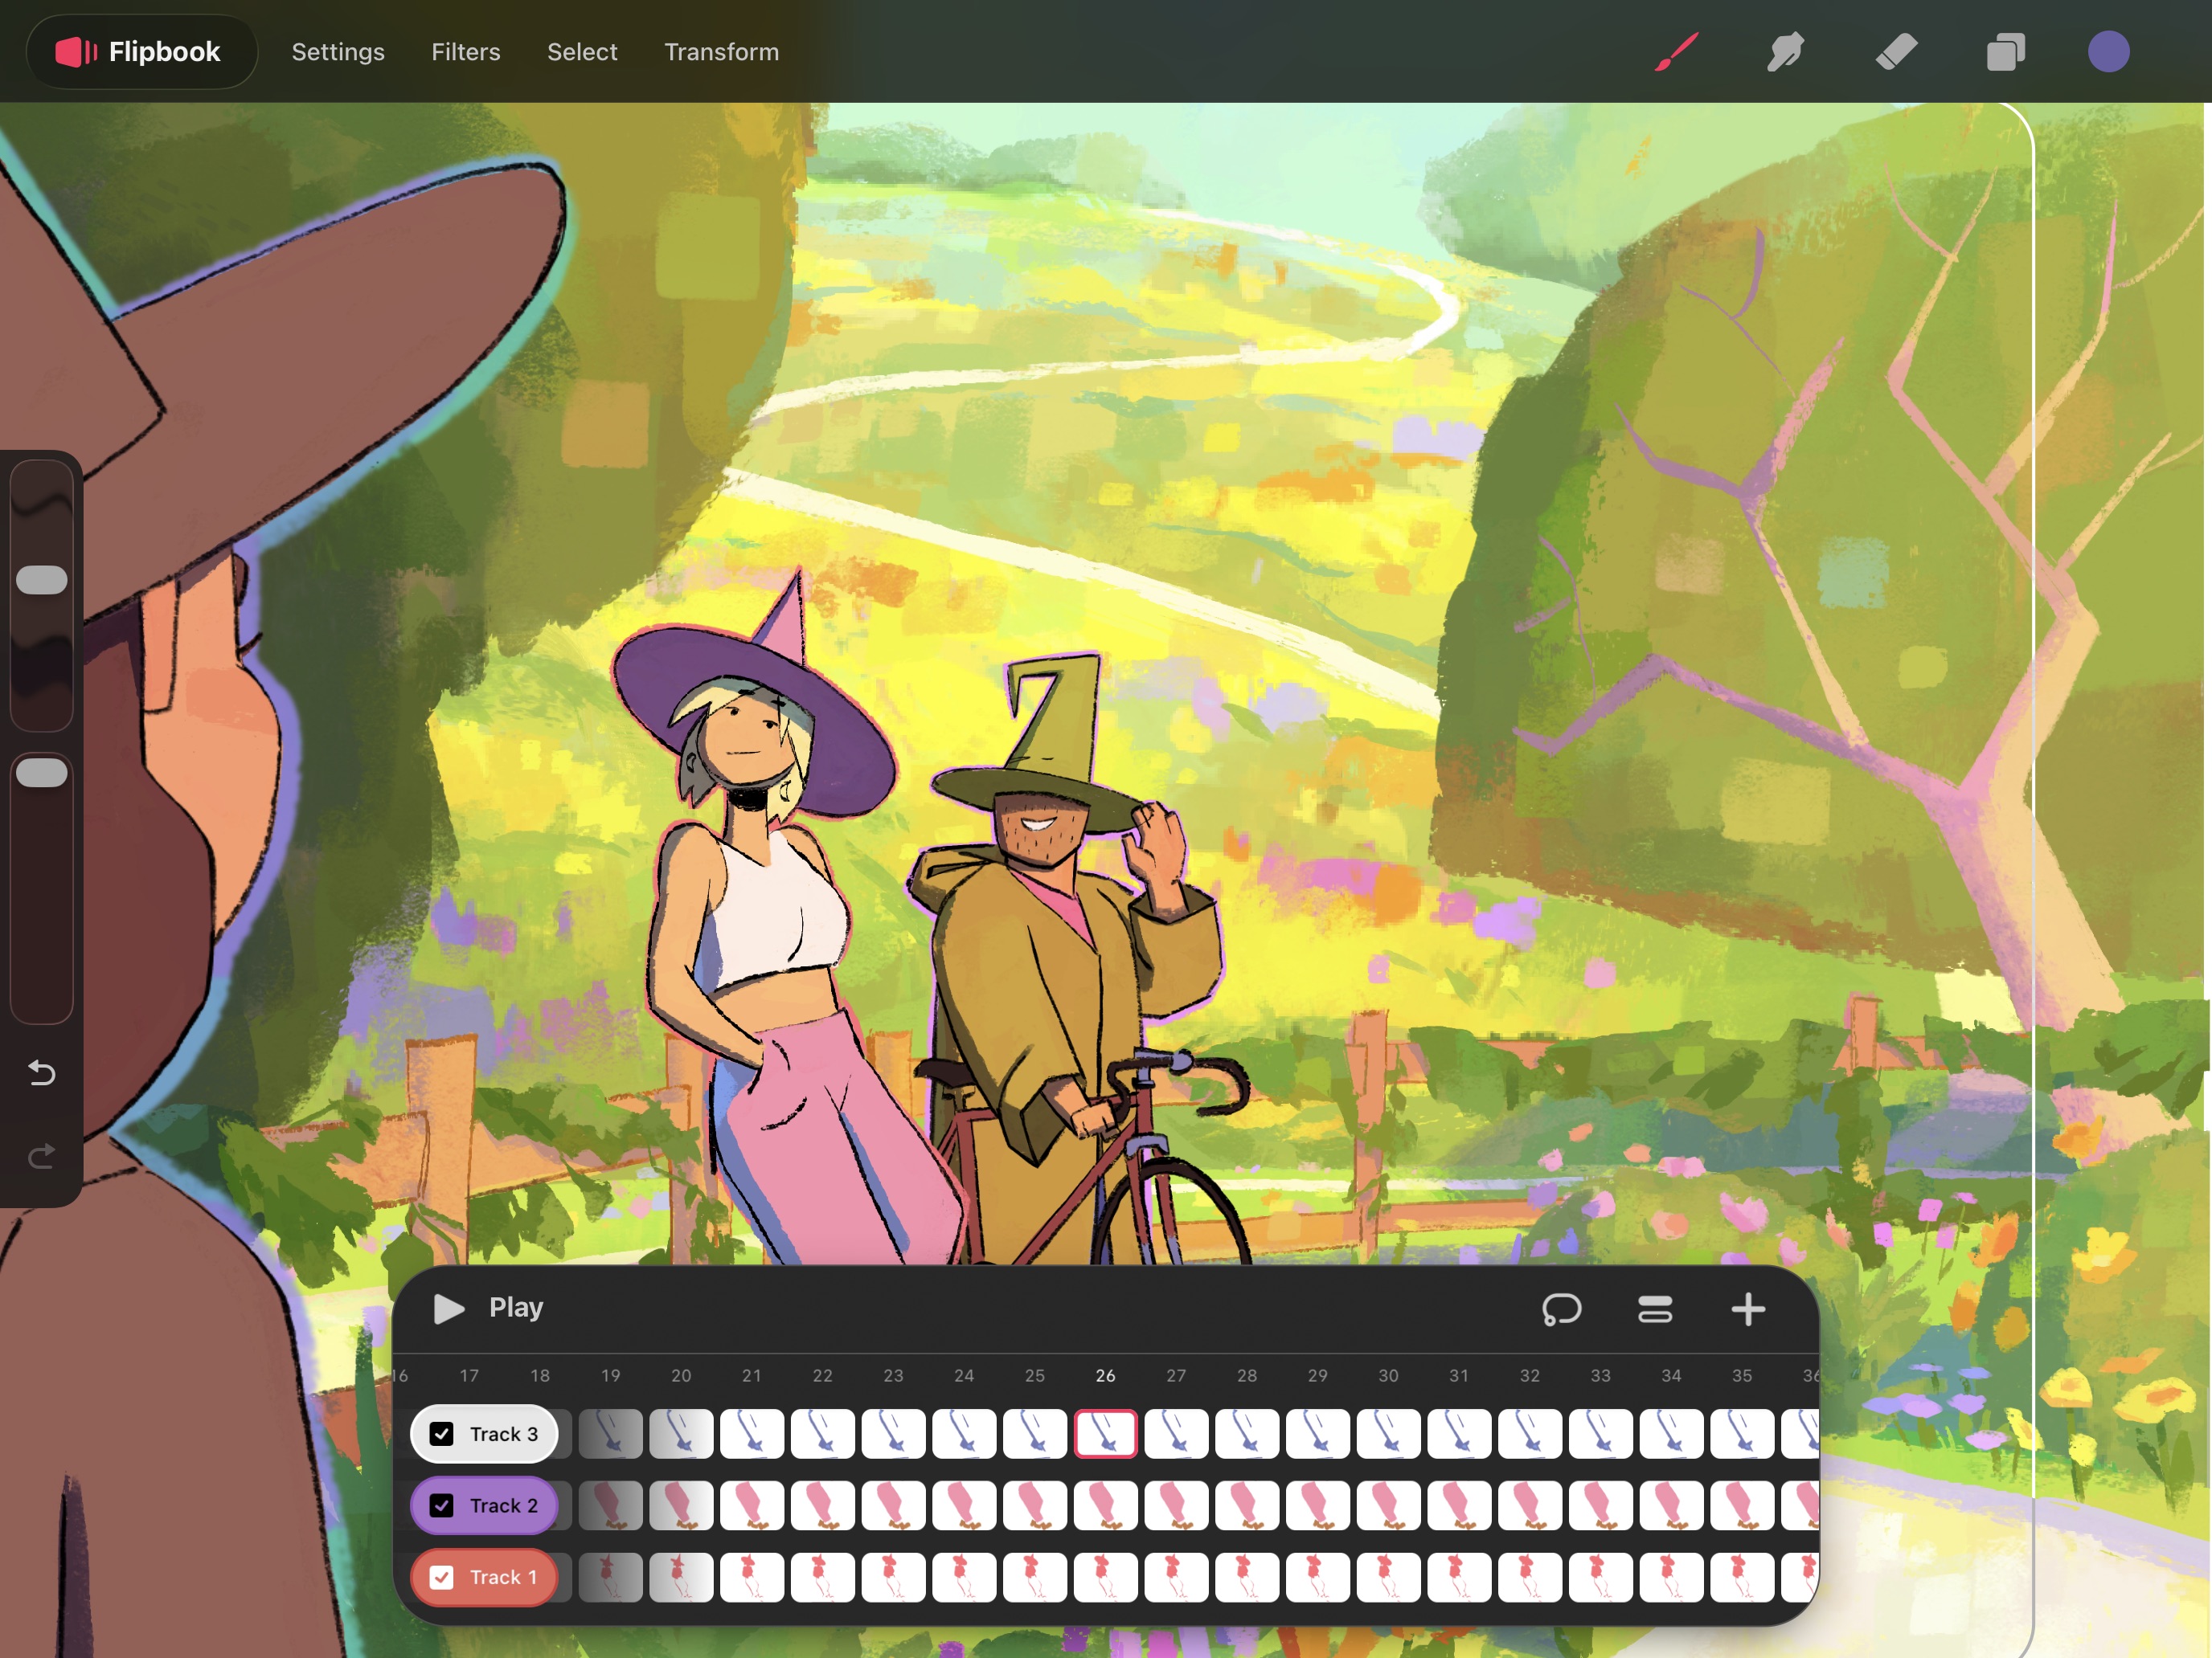Click the Redo arrow icon
This screenshot has height=1658, width=2212.
click(x=42, y=1156)
